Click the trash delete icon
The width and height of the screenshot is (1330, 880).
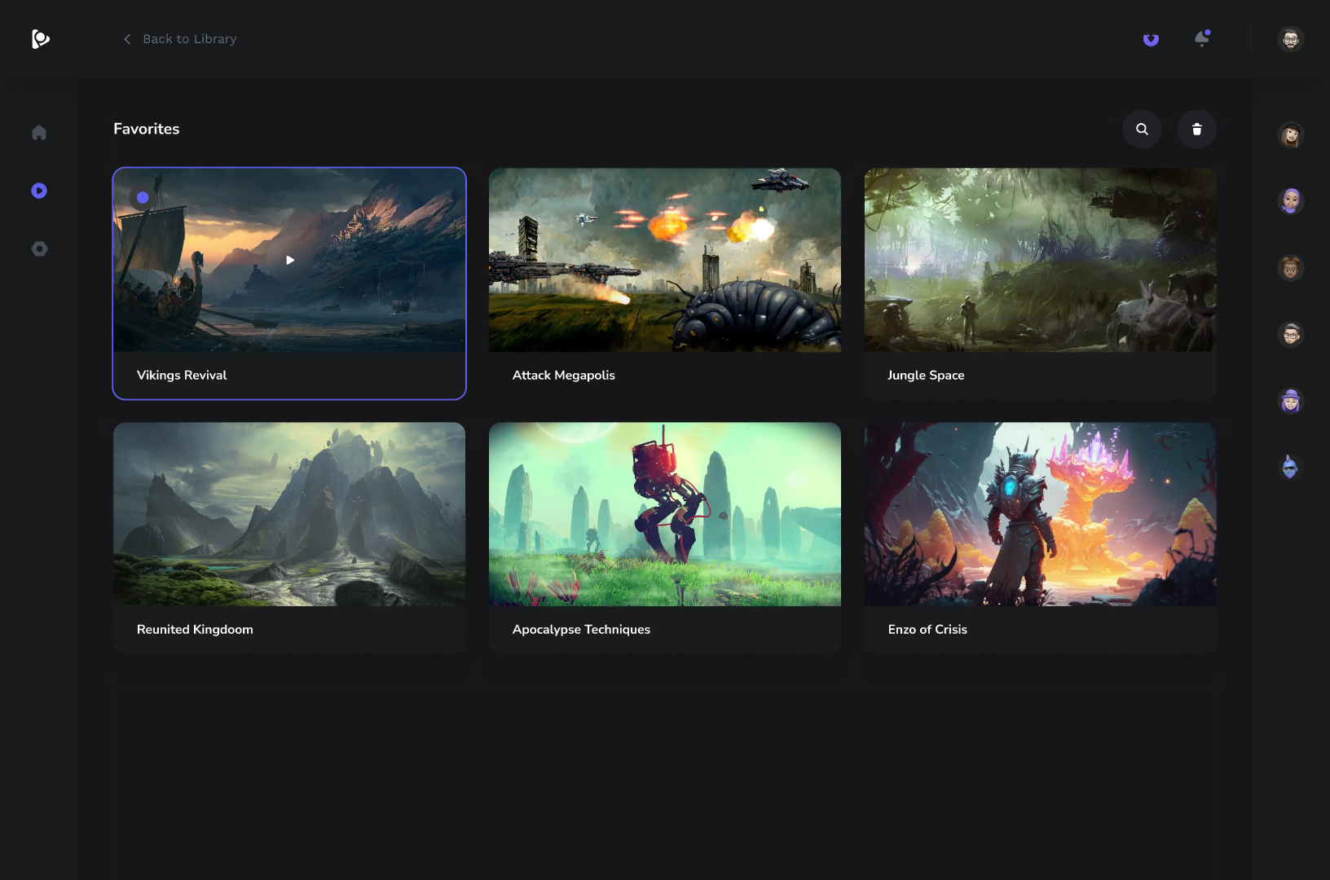(1196, 130)
